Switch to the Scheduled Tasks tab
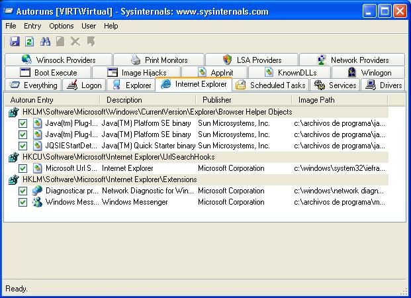The width and height of the screenshot is (411, 298). pos(271,85)
